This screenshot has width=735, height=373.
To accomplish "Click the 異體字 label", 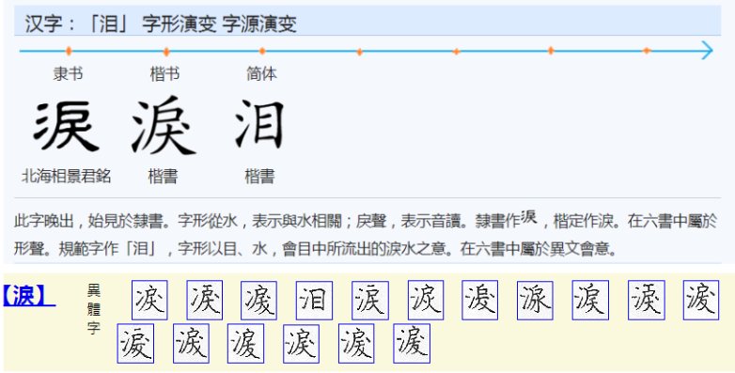I will (x=94, y=309).
